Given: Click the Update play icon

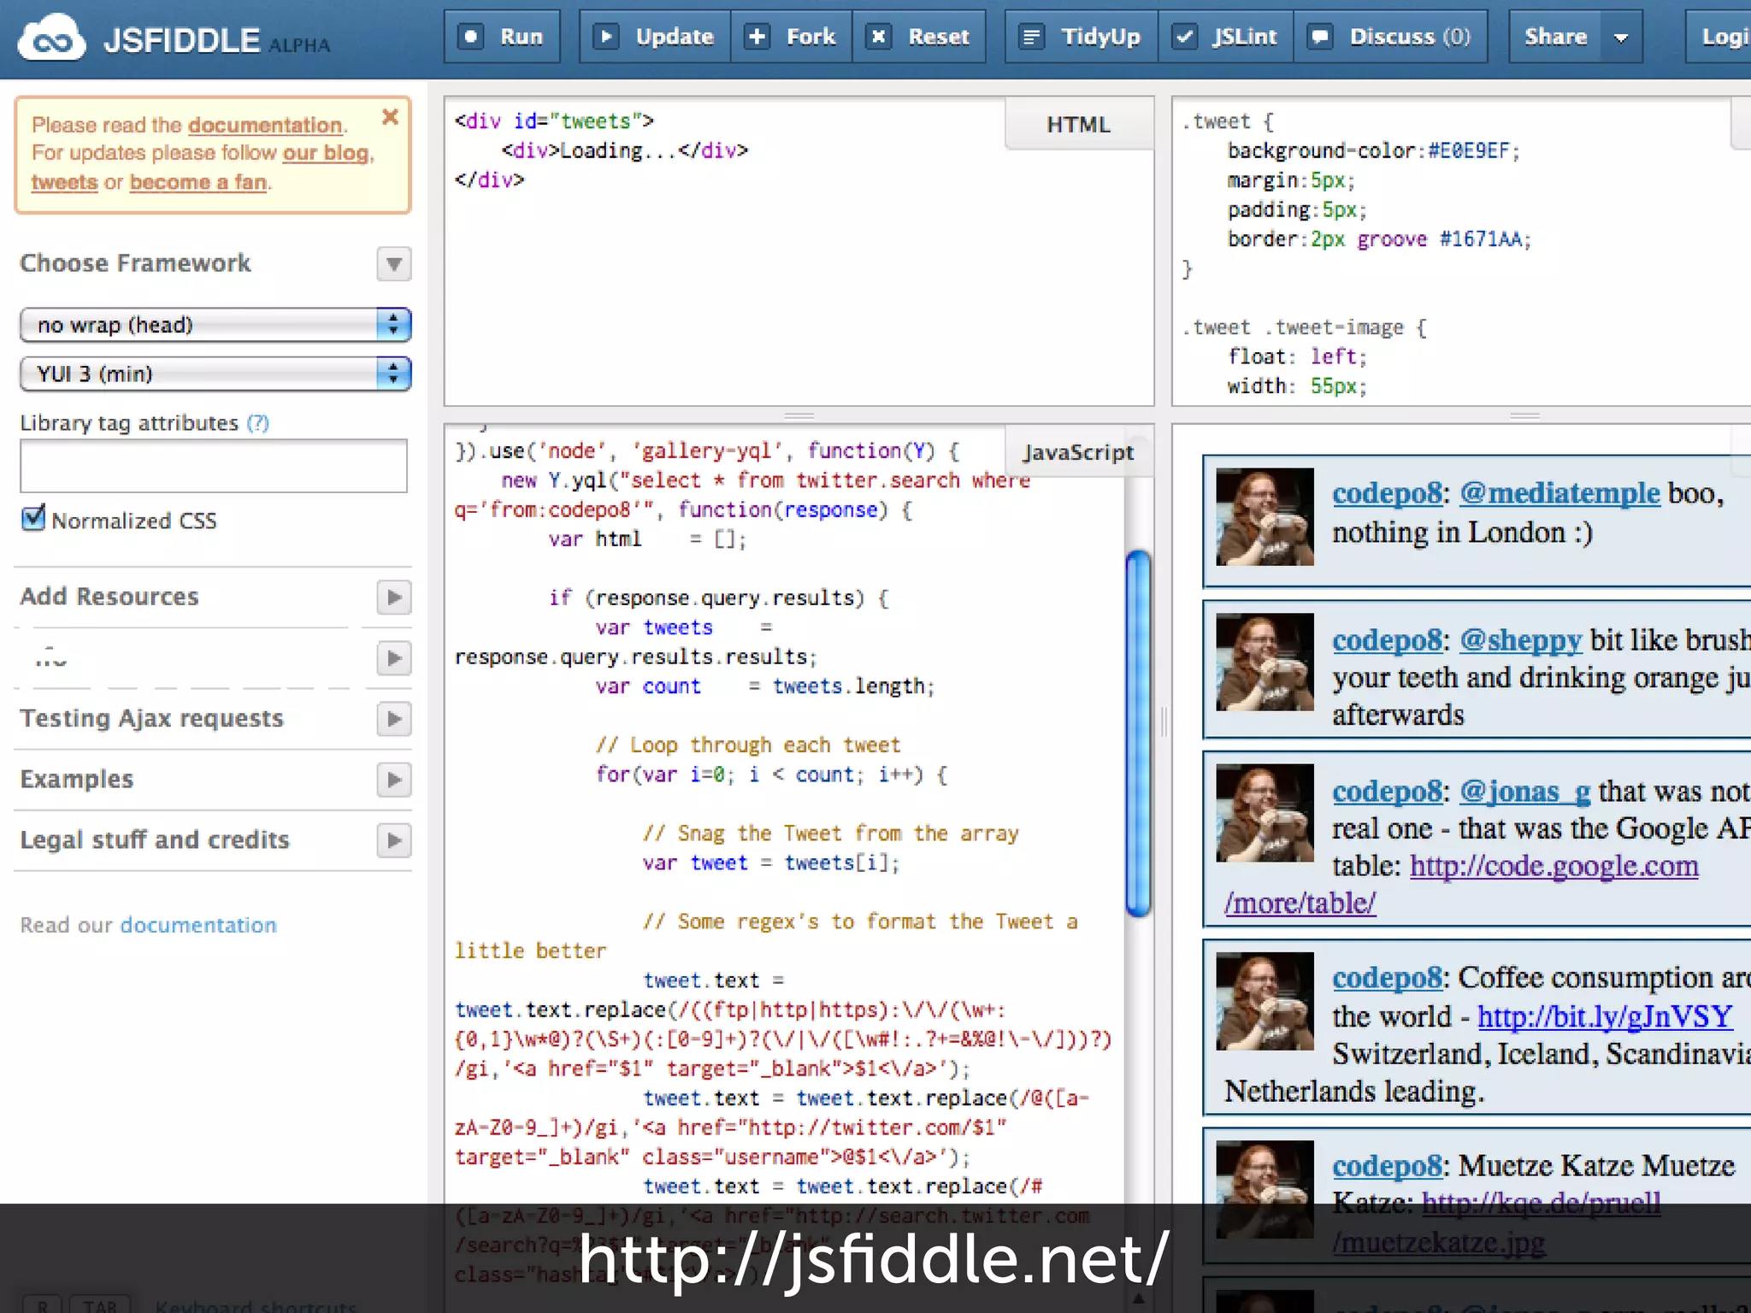Looking at the screenshot, I should point(606,37).
